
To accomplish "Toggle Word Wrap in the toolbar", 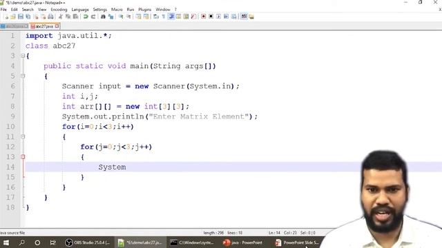I will 156,17.
